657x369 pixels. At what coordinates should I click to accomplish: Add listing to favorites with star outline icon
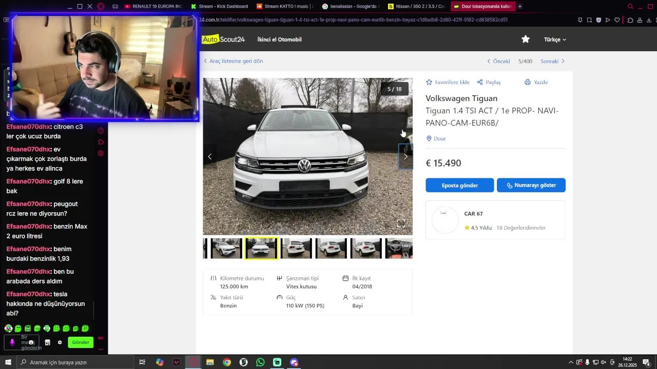(x=429, y=82)
